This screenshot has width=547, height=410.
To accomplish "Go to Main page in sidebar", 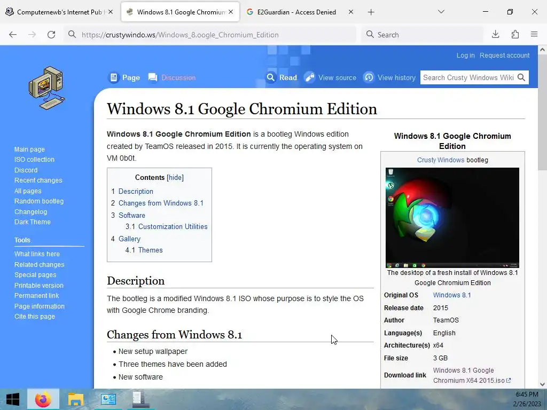I will 29,149.
